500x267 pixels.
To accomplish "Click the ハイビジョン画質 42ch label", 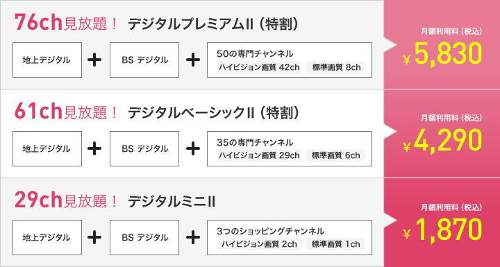I will click(x=259, y=67).
